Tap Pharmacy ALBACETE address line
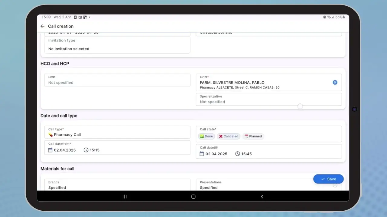The image size is (387, 217). click(239, 87)
